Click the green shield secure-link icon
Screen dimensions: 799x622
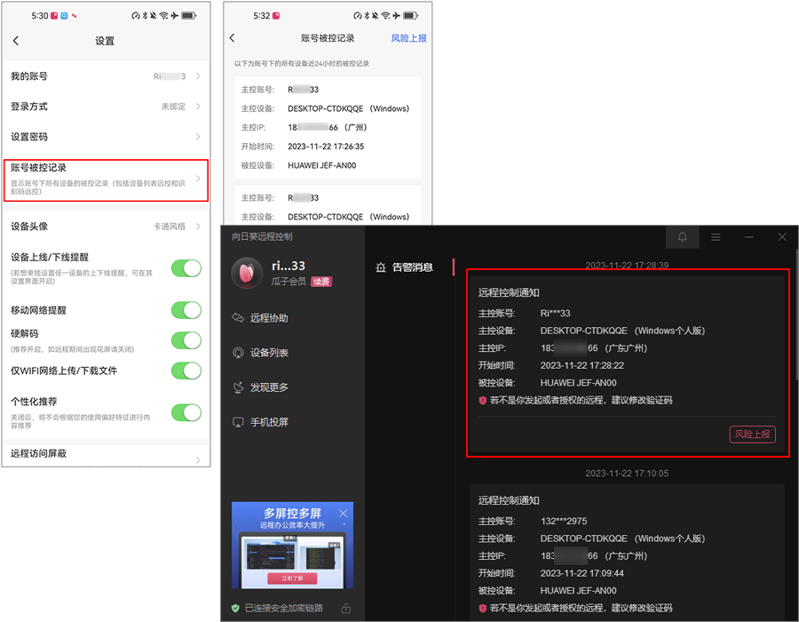click(235, 608)
